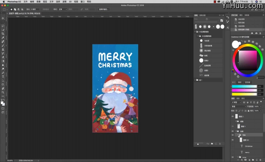Open the layer filter type dropdown
Screen dimensions: 265x162
[x=236, y=102]
